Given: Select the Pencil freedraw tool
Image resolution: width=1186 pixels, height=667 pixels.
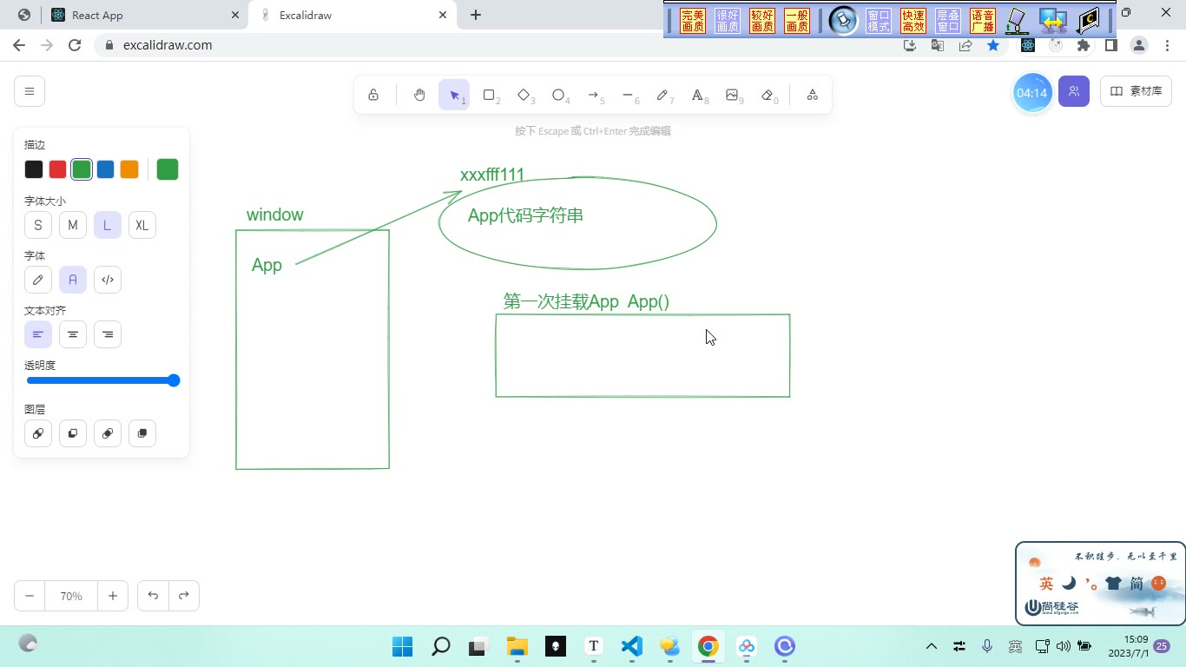Looking at the screenshot, I should pos(662,95).
